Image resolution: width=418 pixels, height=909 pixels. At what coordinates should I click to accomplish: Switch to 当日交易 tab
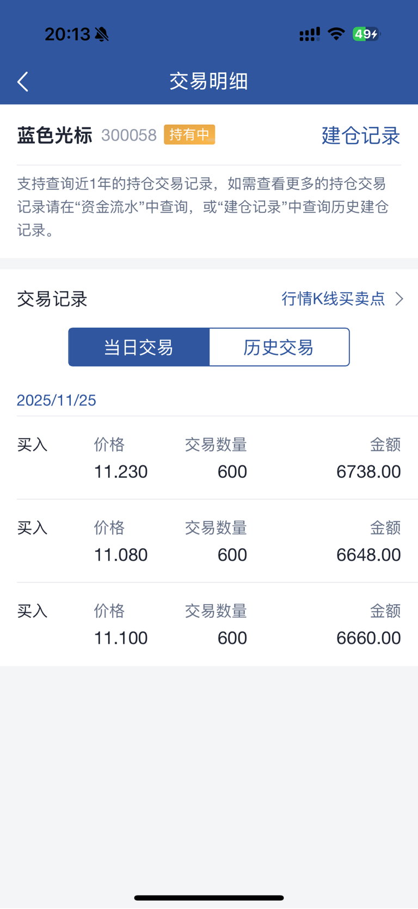click(x=139, y=347)
